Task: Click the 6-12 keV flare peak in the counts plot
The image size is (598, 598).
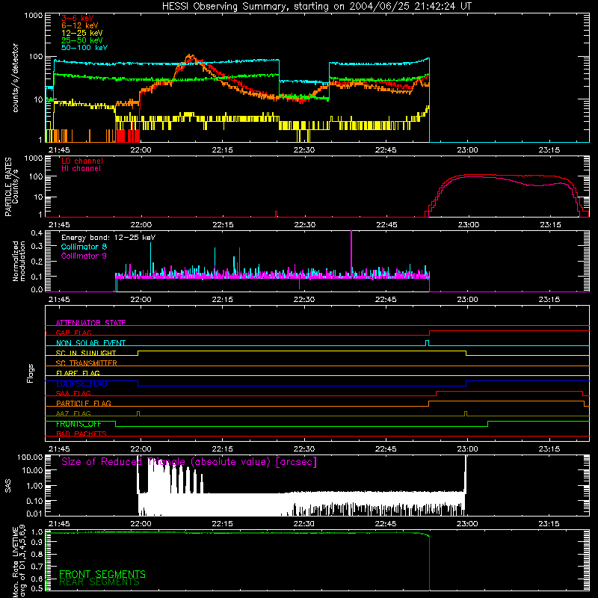Action: pyautogui.click(x=190, y=58)
